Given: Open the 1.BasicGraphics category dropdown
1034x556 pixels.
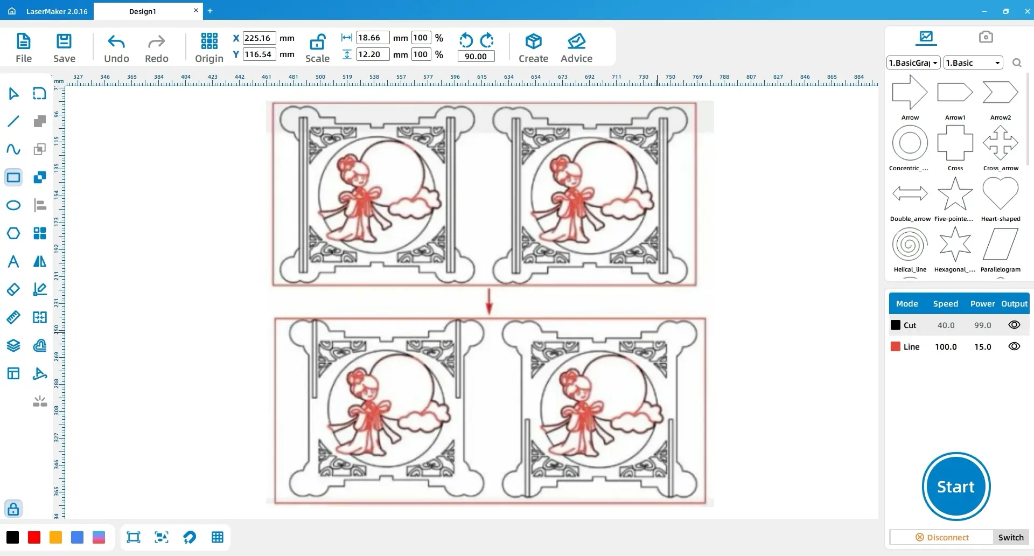Looking at the screenshot, I should [913, 62].
